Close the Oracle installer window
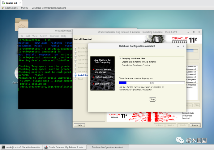This screenshot has height=150, width=214. pos(199,32)
